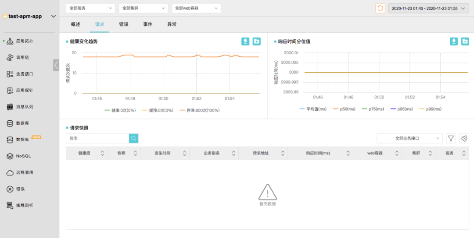This screenshot has height=238, width=474.
Task: Collapse the sidebar with the arrow handle
Action: [56, 65]
